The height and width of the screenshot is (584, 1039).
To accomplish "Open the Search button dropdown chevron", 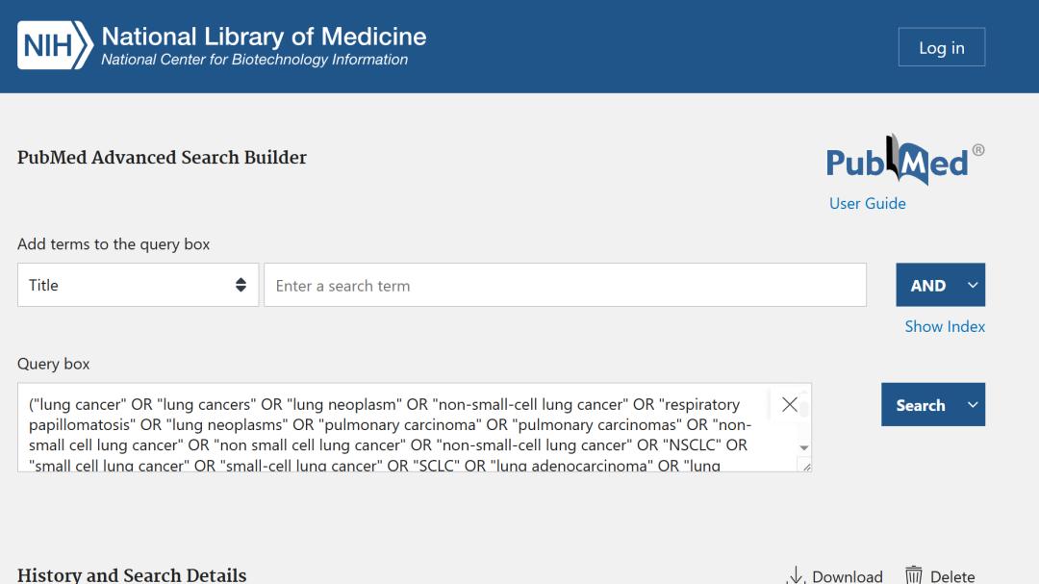I will pyautogui.click(x=971, y=404).
